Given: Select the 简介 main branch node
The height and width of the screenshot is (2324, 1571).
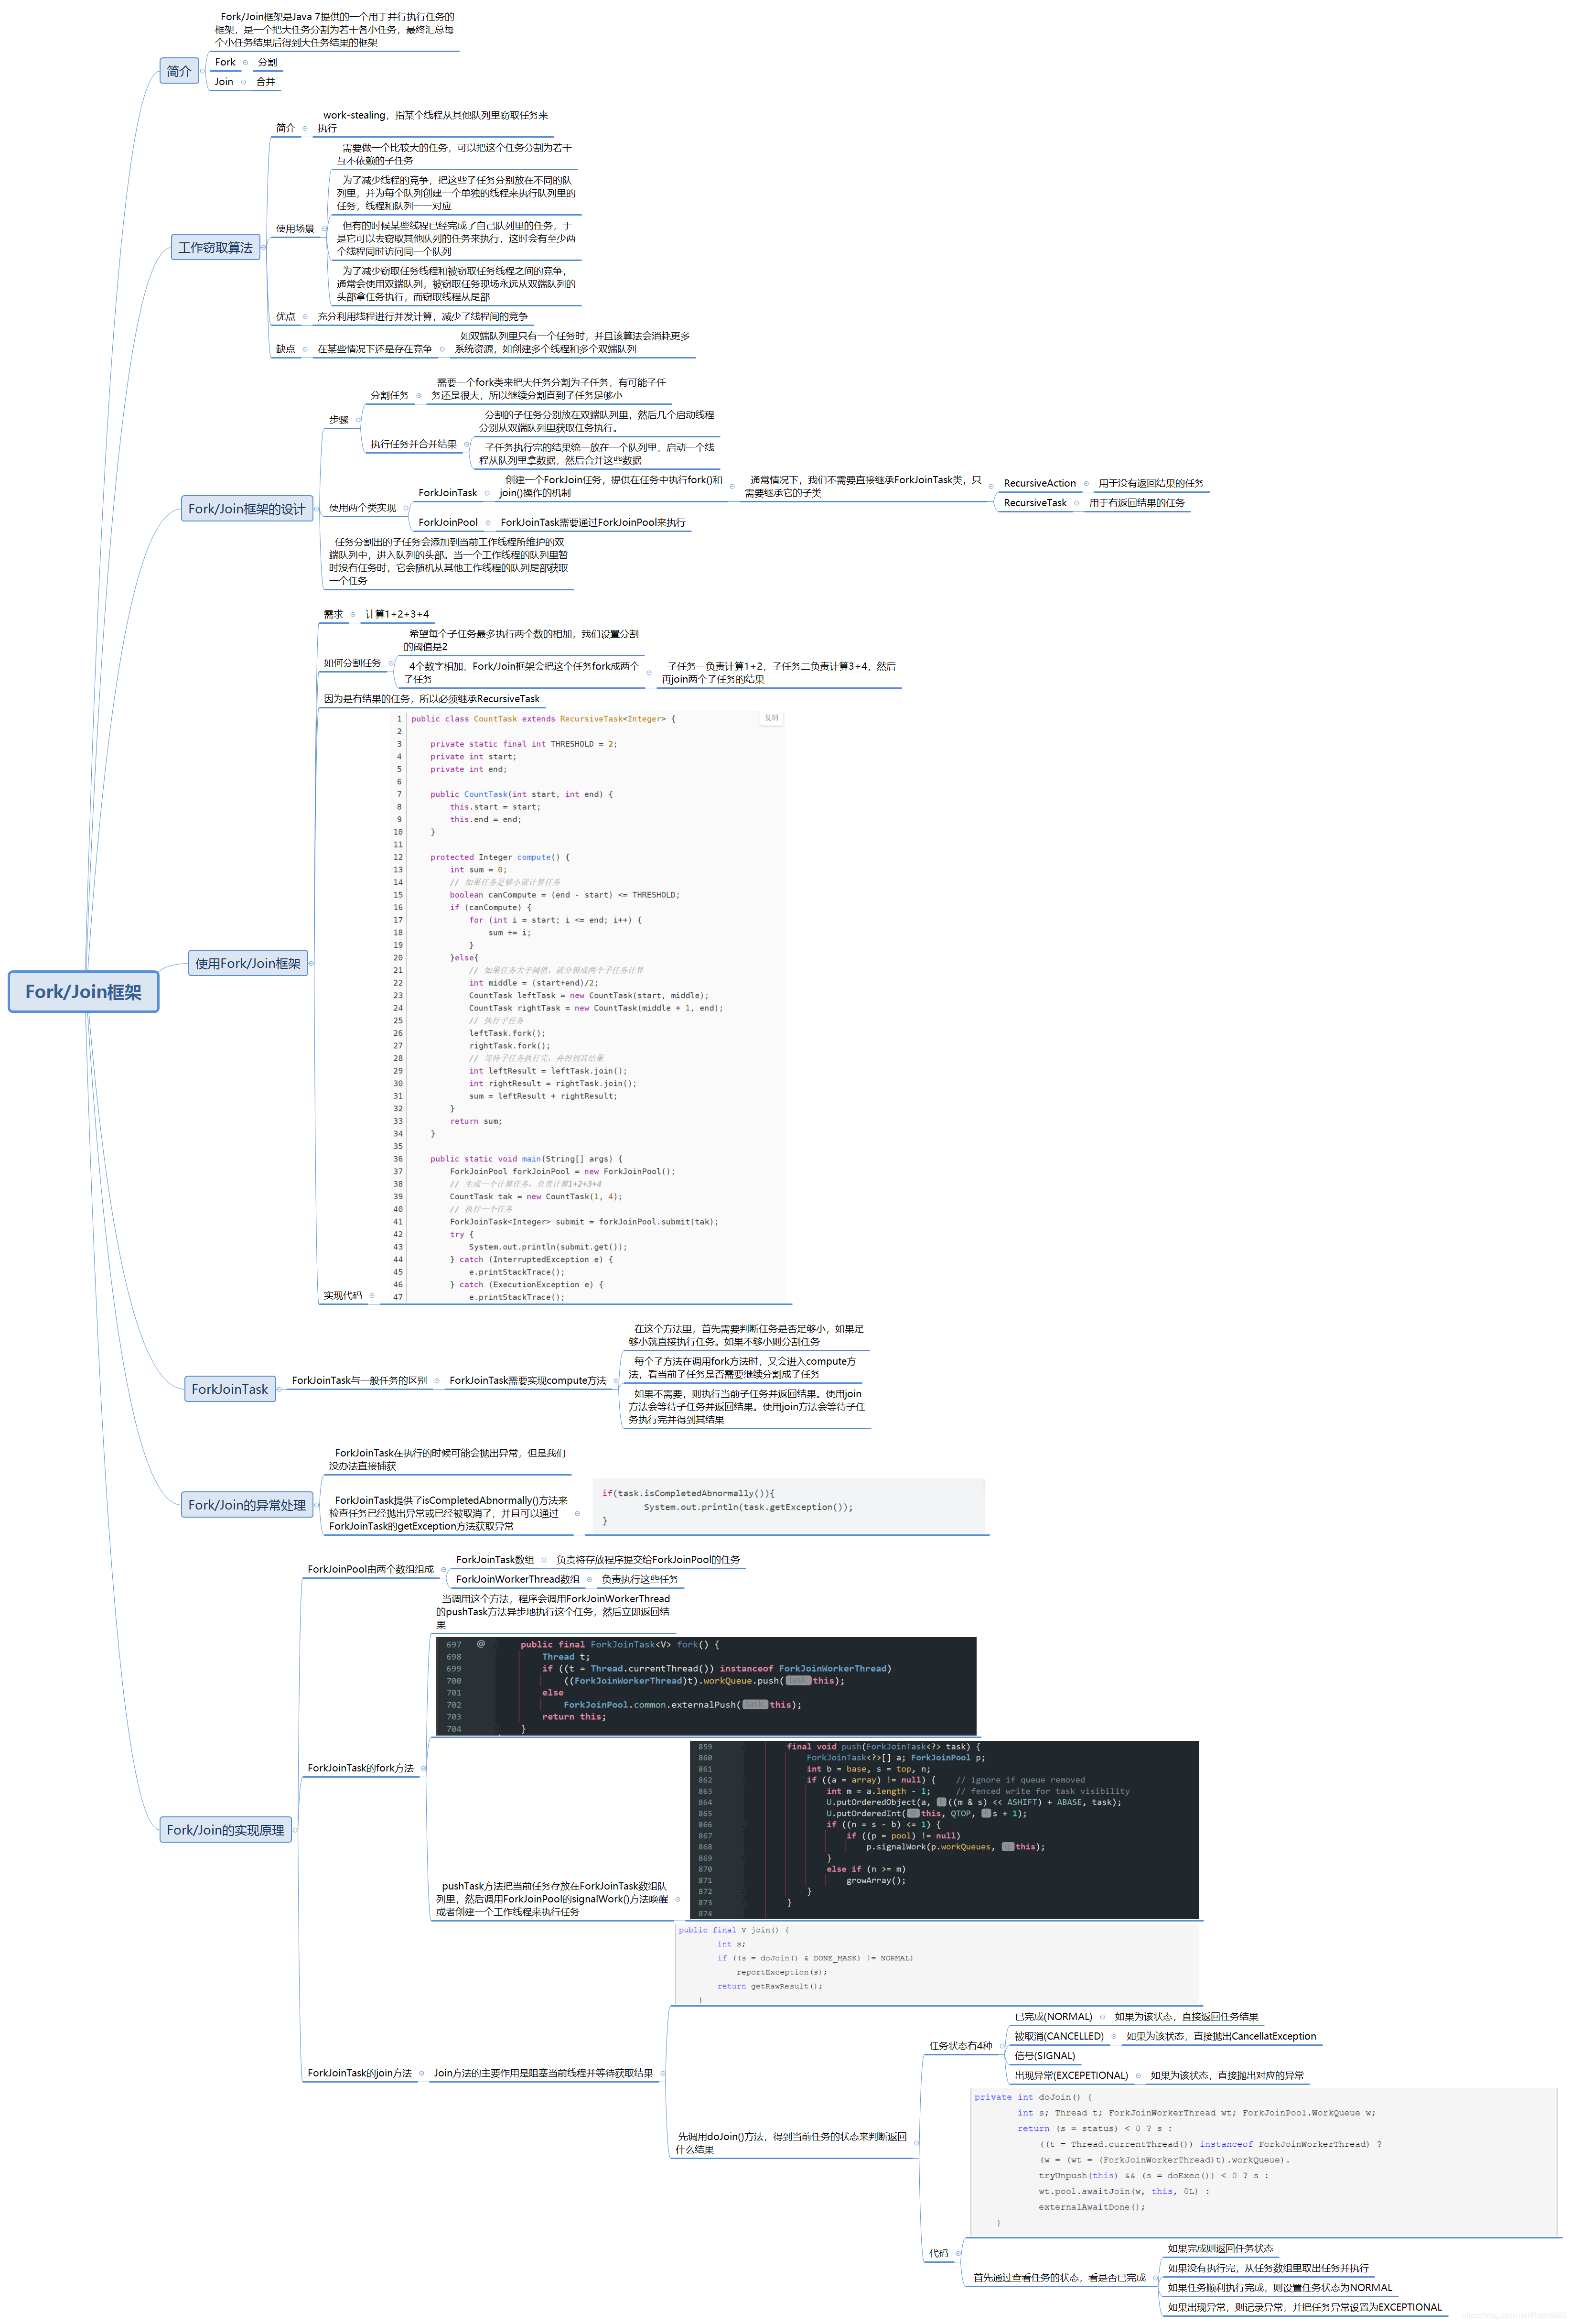Looking at the screenshot, I should [179, 71].
